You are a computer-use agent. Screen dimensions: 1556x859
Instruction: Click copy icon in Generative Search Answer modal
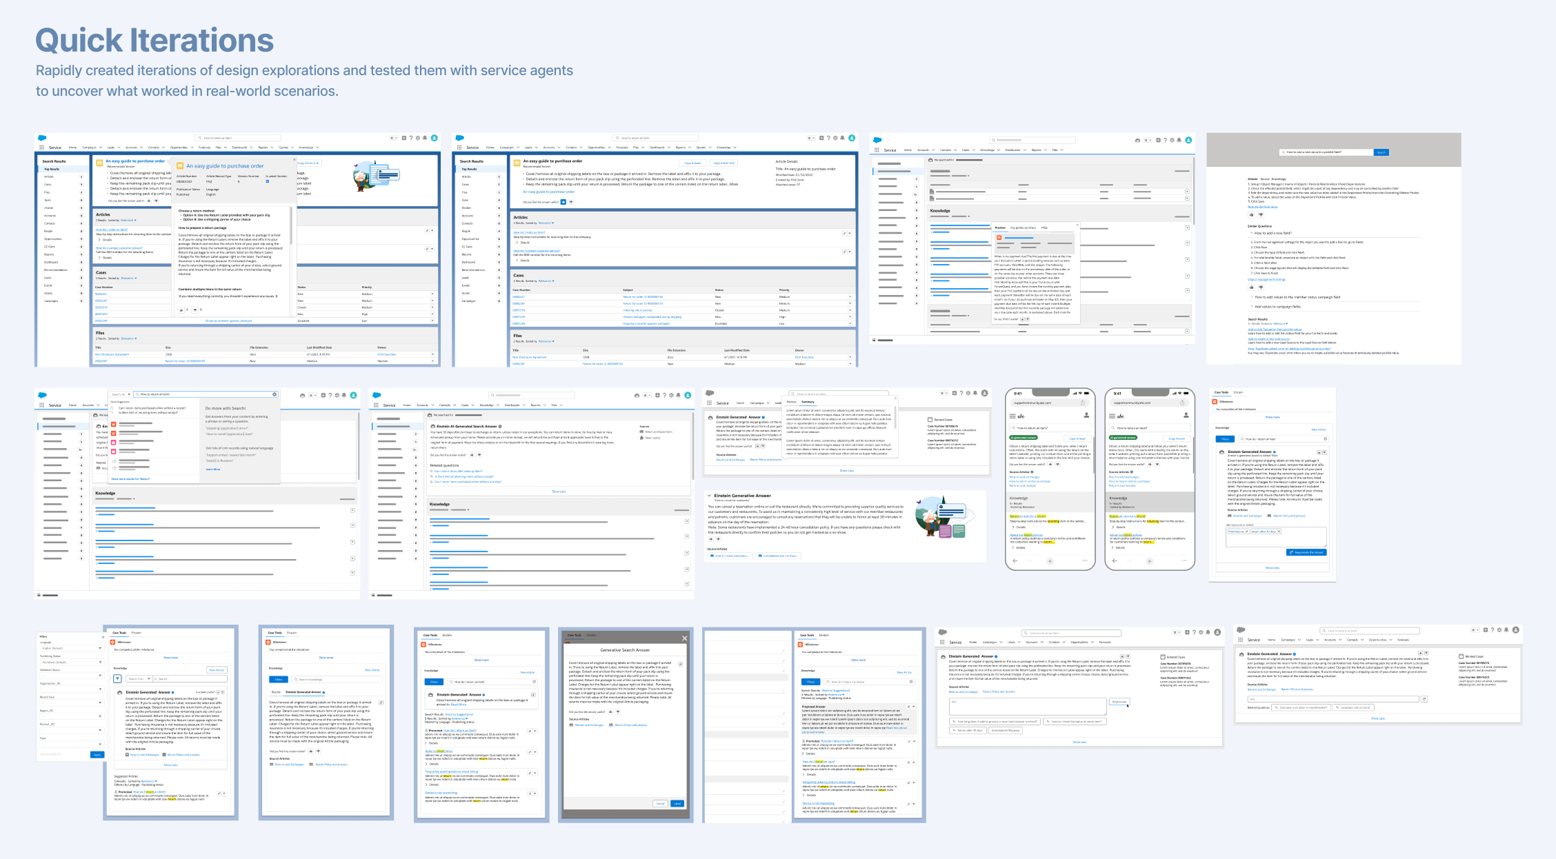click(681, 664)
